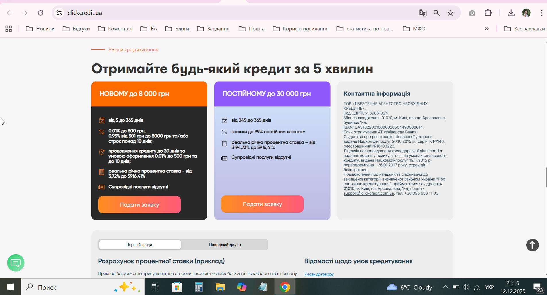Bookmark this page with the star icon
The image size is (547, 295).
point(451,13)
